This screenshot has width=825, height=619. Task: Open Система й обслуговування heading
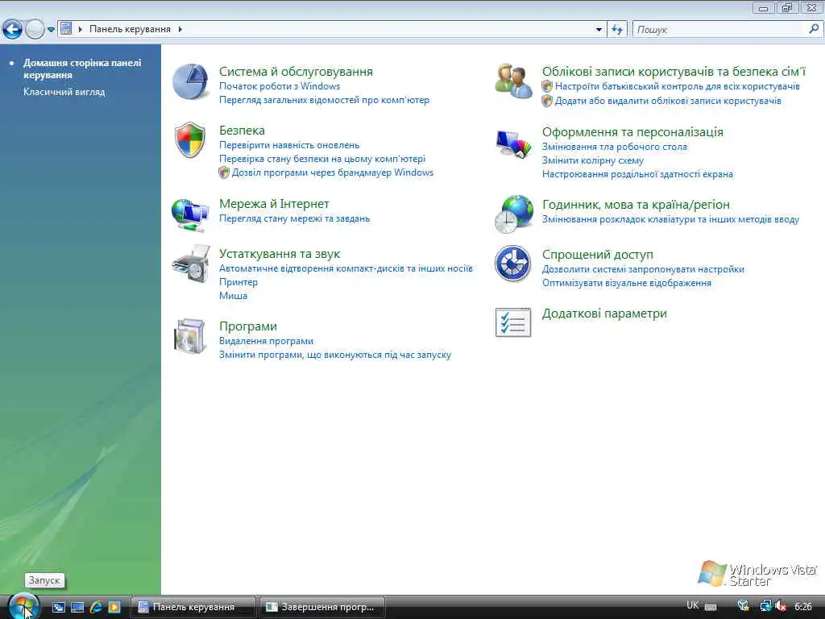tap(296, 71)
